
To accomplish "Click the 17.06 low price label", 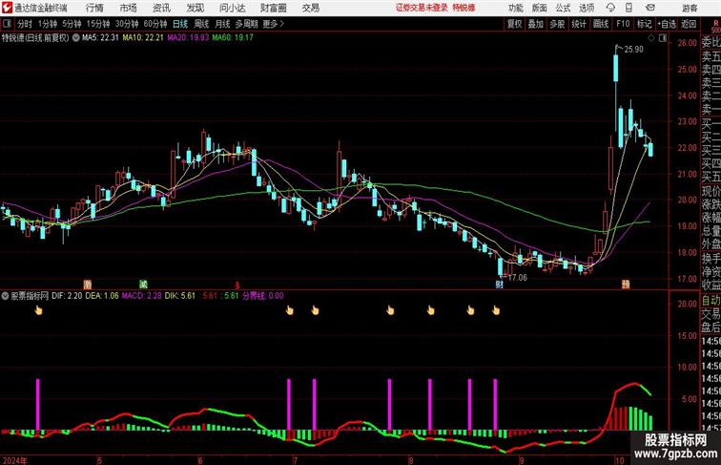I will [517, 278].
